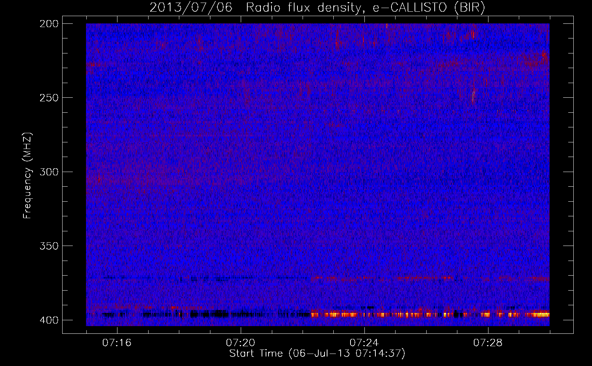Image resolution: width=592 pixels, height=366 pixels.
Task: Click the 400 frequency tick label
Action: coord(49,320)
